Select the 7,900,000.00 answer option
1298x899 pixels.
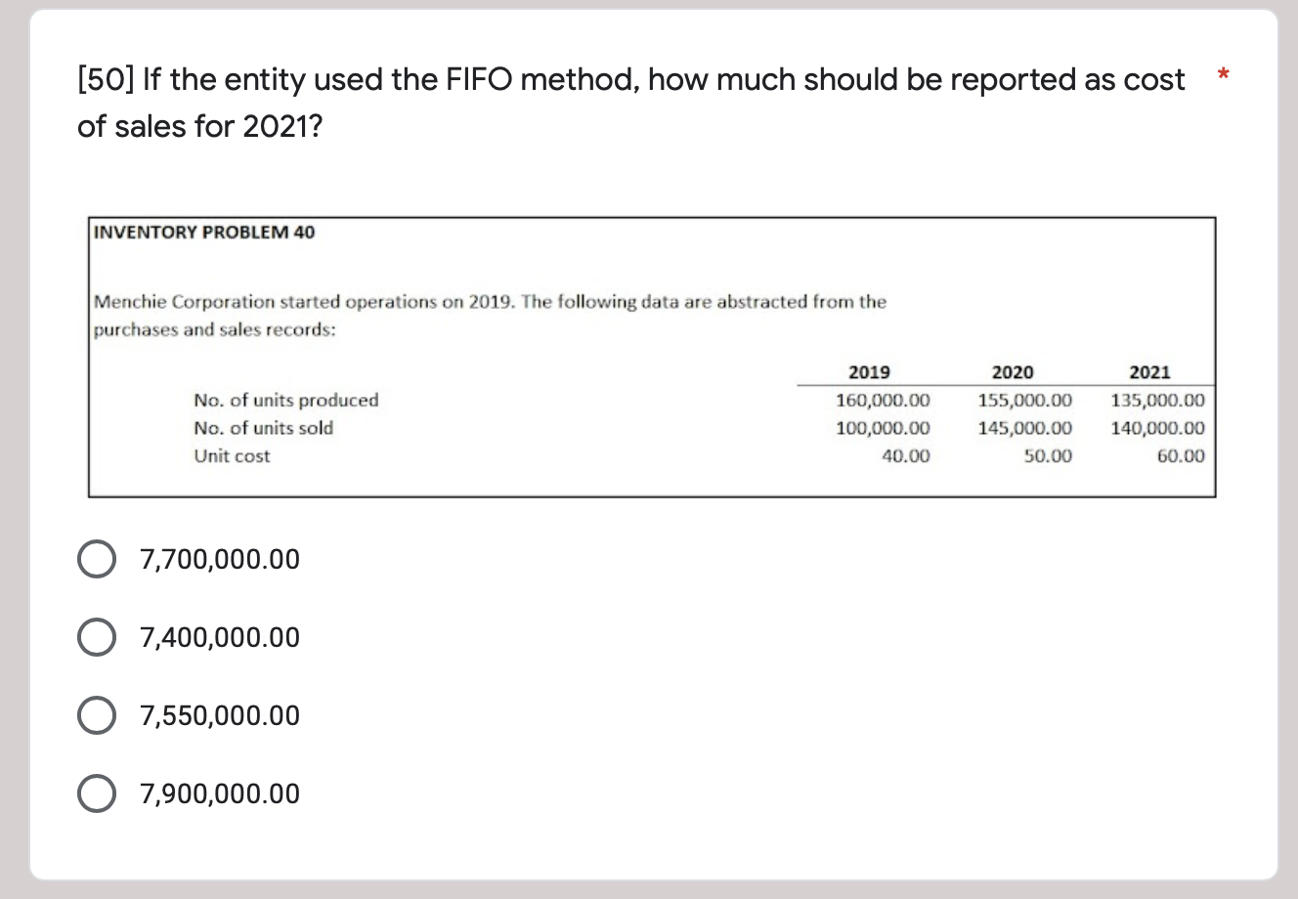click(x=96, y=793)
